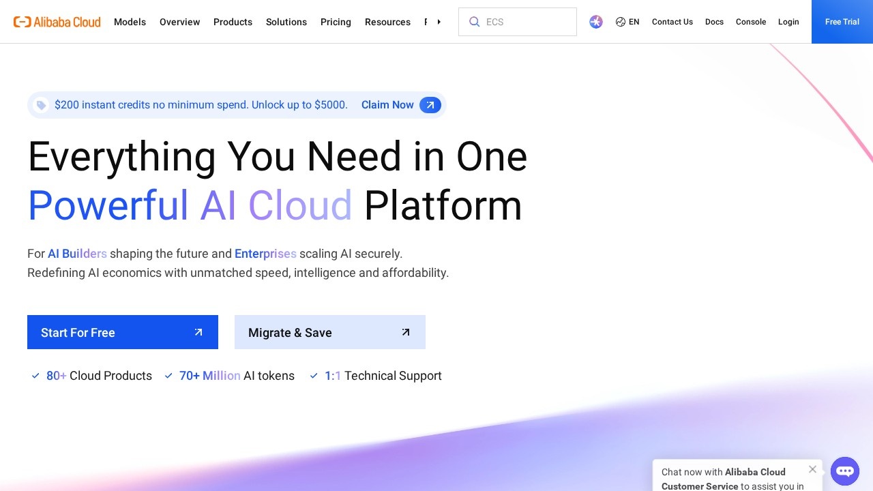Open the AI assistant sparkle icon
Image resolution: width=873 pixels, height=491 pixels.
(x=596, y=22)
